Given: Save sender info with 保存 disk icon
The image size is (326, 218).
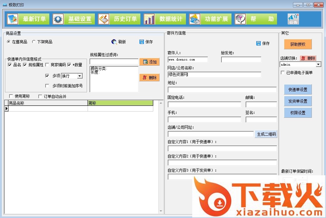Looking at the screenshot, I should click(x=258, y=43).
